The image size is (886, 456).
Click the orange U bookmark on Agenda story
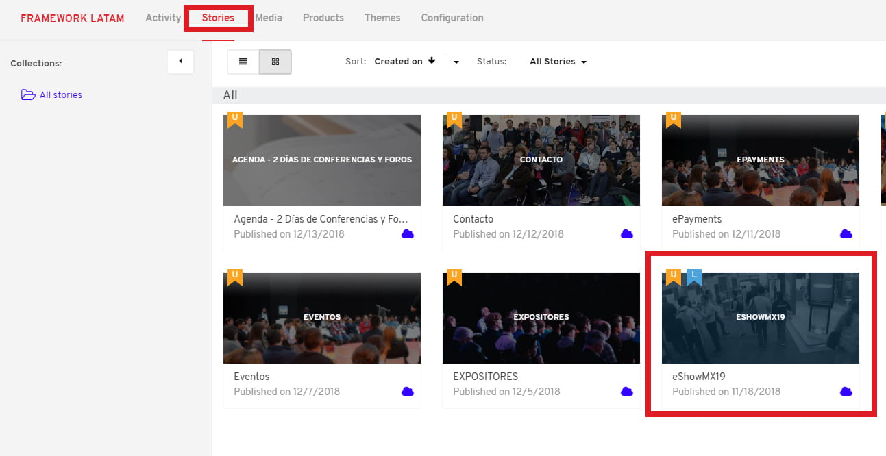tap(235, 120)
